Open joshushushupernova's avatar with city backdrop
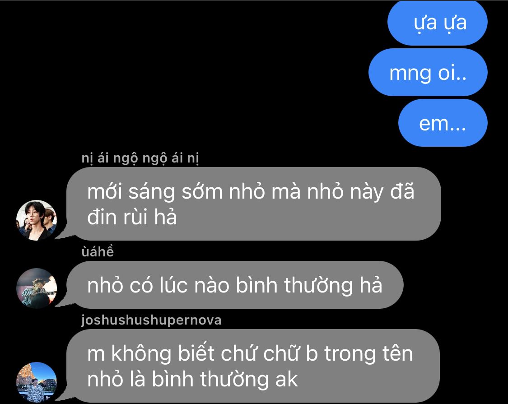 37,382
